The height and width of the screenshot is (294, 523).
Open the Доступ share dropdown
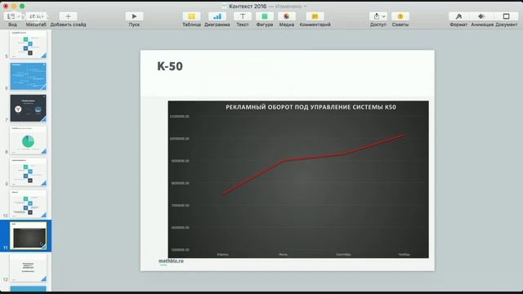(x=378, y=16)
